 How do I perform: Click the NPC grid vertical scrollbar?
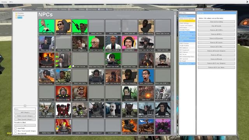pyautogui.click(x=175, y=73)
